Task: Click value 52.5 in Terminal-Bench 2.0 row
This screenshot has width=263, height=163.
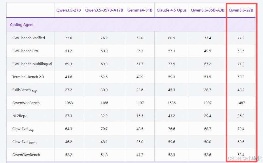Action: (x=104, y=77)
